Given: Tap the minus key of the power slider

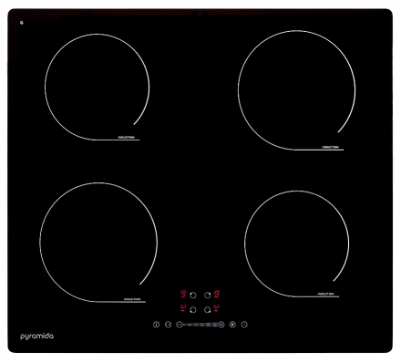Looking at the screenshot, I should click(x=180, y=325).
